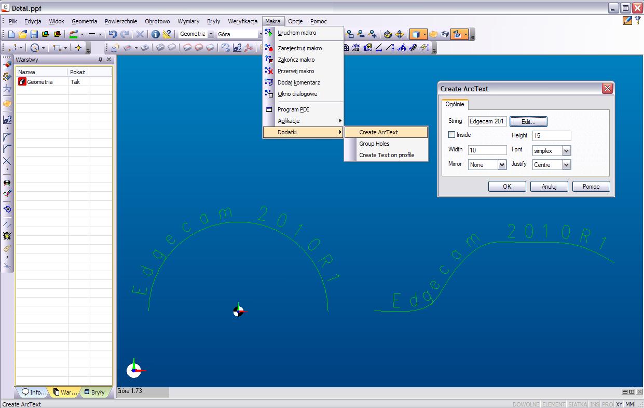Toggle the SIATKA grid status indicator
Viewport: 644px width, 408px height.
click(578, 404)
